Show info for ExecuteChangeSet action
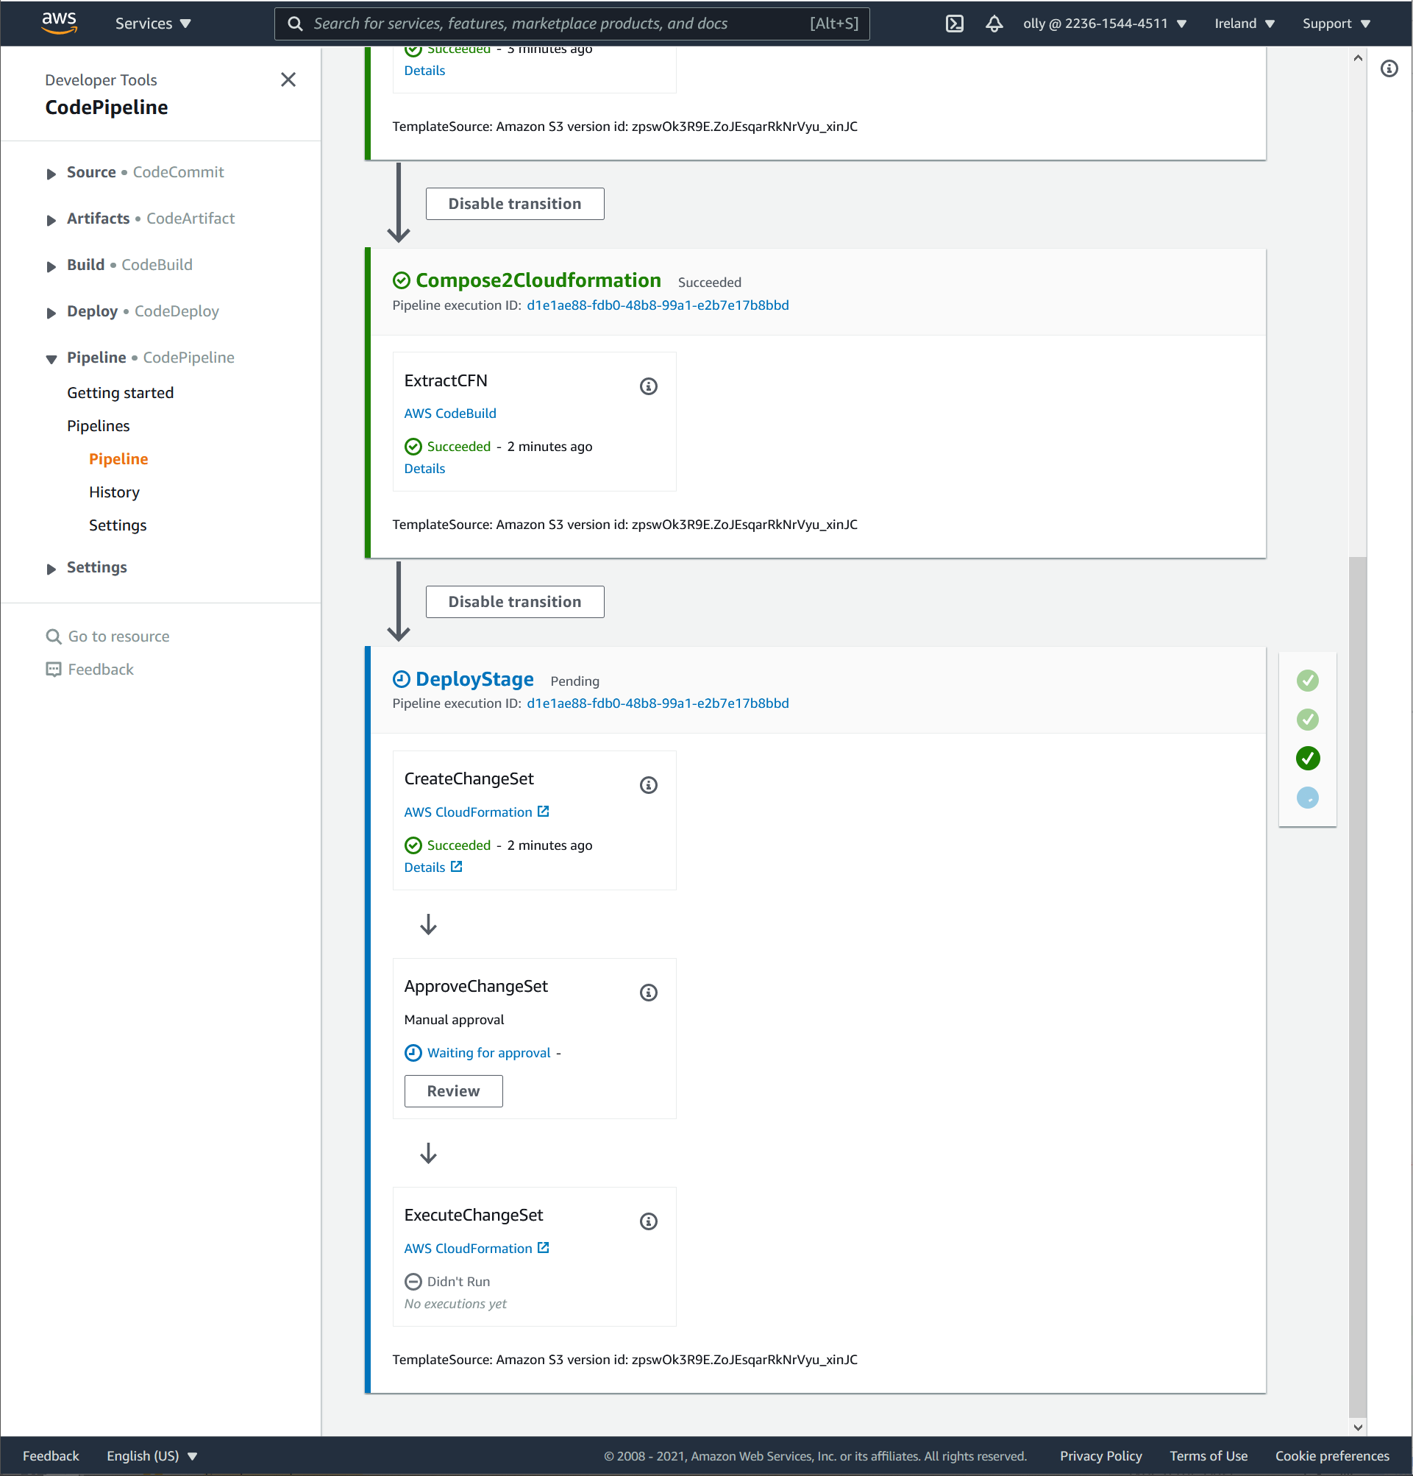 [648, 1221]
